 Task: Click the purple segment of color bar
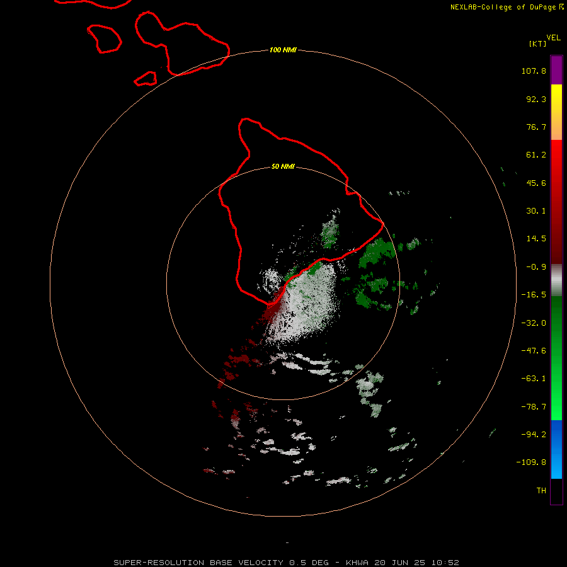(556, 70)
